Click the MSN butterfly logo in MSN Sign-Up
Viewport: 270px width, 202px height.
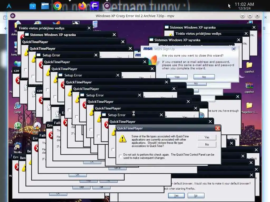coord(153,60)
